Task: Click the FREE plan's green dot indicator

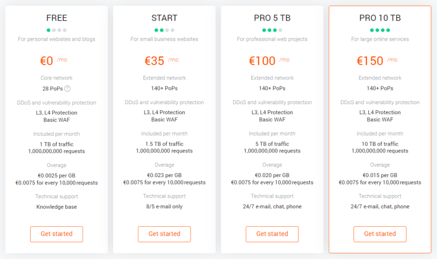Action: click(48, 30)
